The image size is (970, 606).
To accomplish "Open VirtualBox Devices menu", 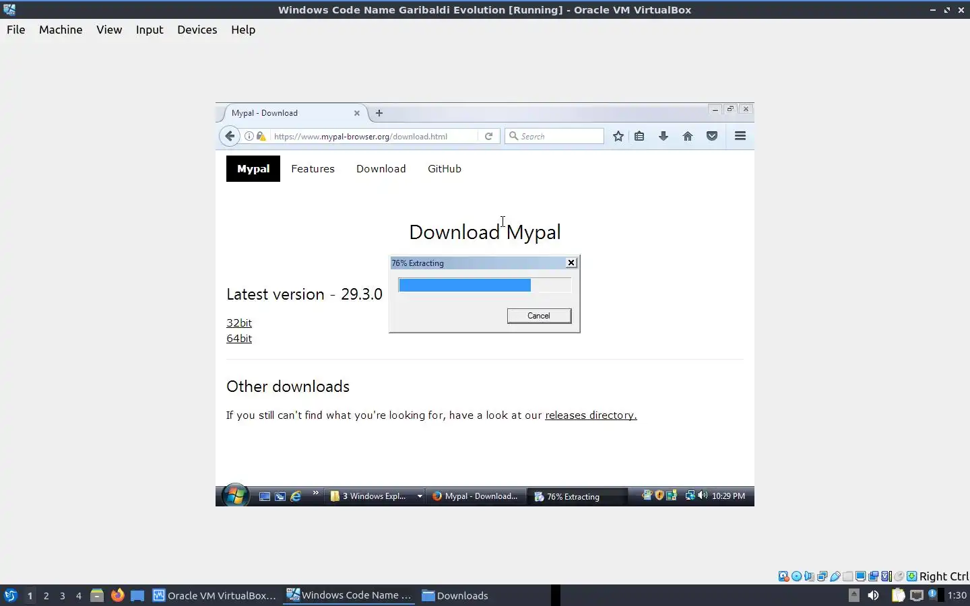I will click(197, 30).
